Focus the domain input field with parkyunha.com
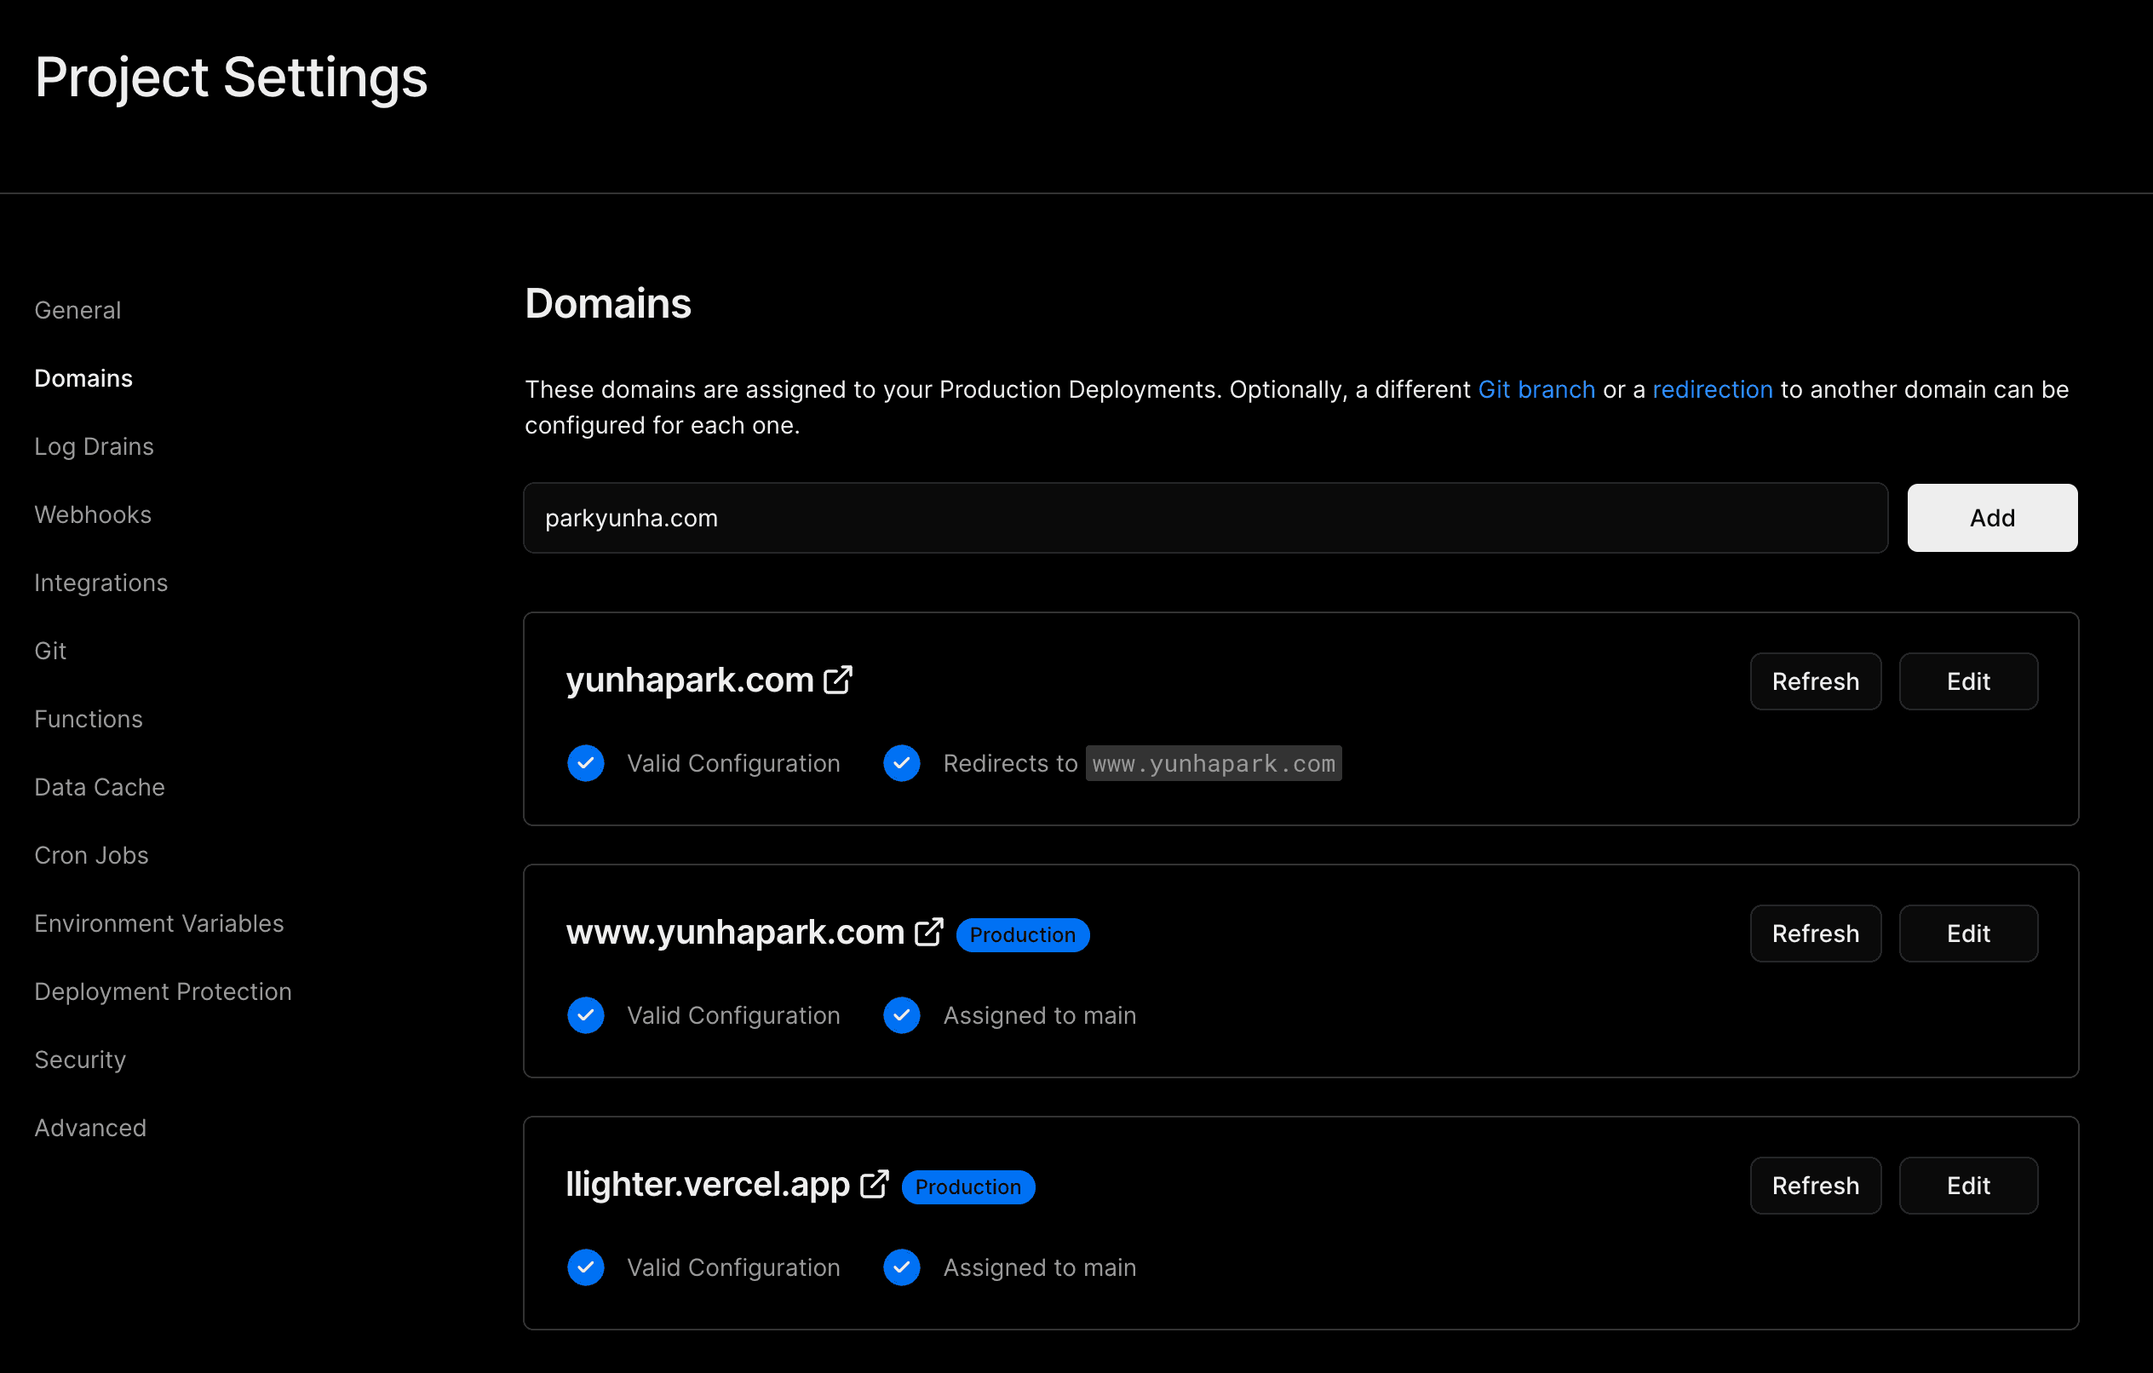The width and height of the screenshot is (2153, 1373). [x=1204, y=518]
